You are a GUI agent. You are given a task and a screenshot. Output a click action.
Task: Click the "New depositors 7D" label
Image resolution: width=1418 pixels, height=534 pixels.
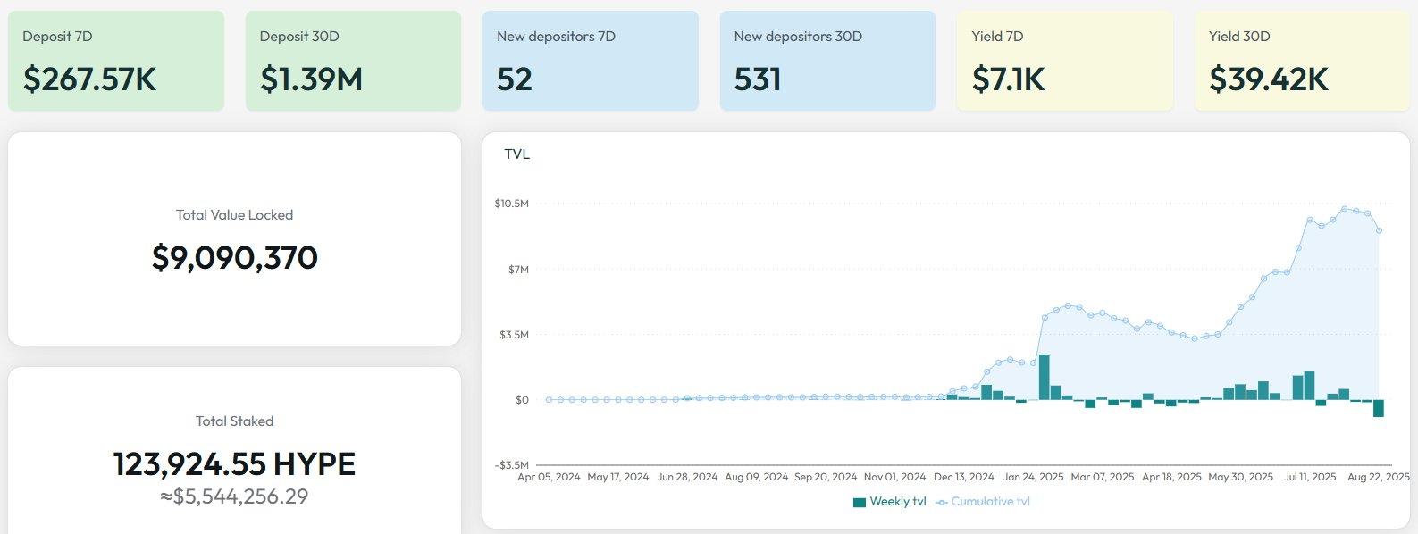(556, 37)
